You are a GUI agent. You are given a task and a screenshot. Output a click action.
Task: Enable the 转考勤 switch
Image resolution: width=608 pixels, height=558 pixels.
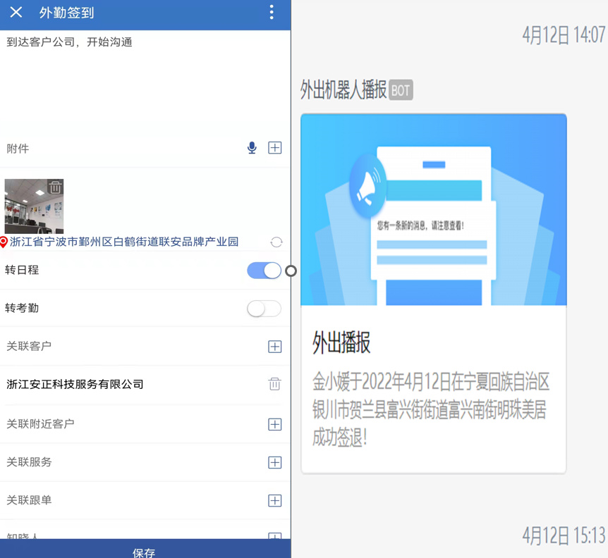264,309
